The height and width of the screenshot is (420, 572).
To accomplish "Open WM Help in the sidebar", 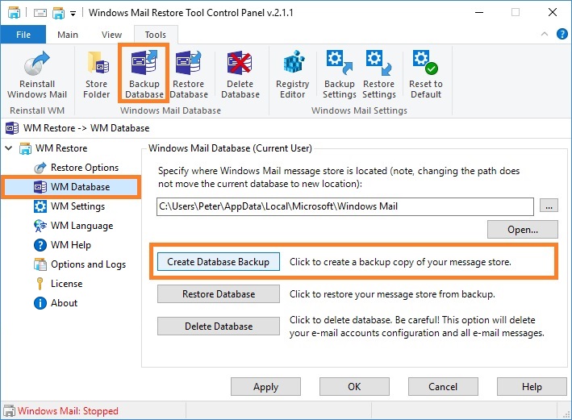I will (x=71, y=245).
